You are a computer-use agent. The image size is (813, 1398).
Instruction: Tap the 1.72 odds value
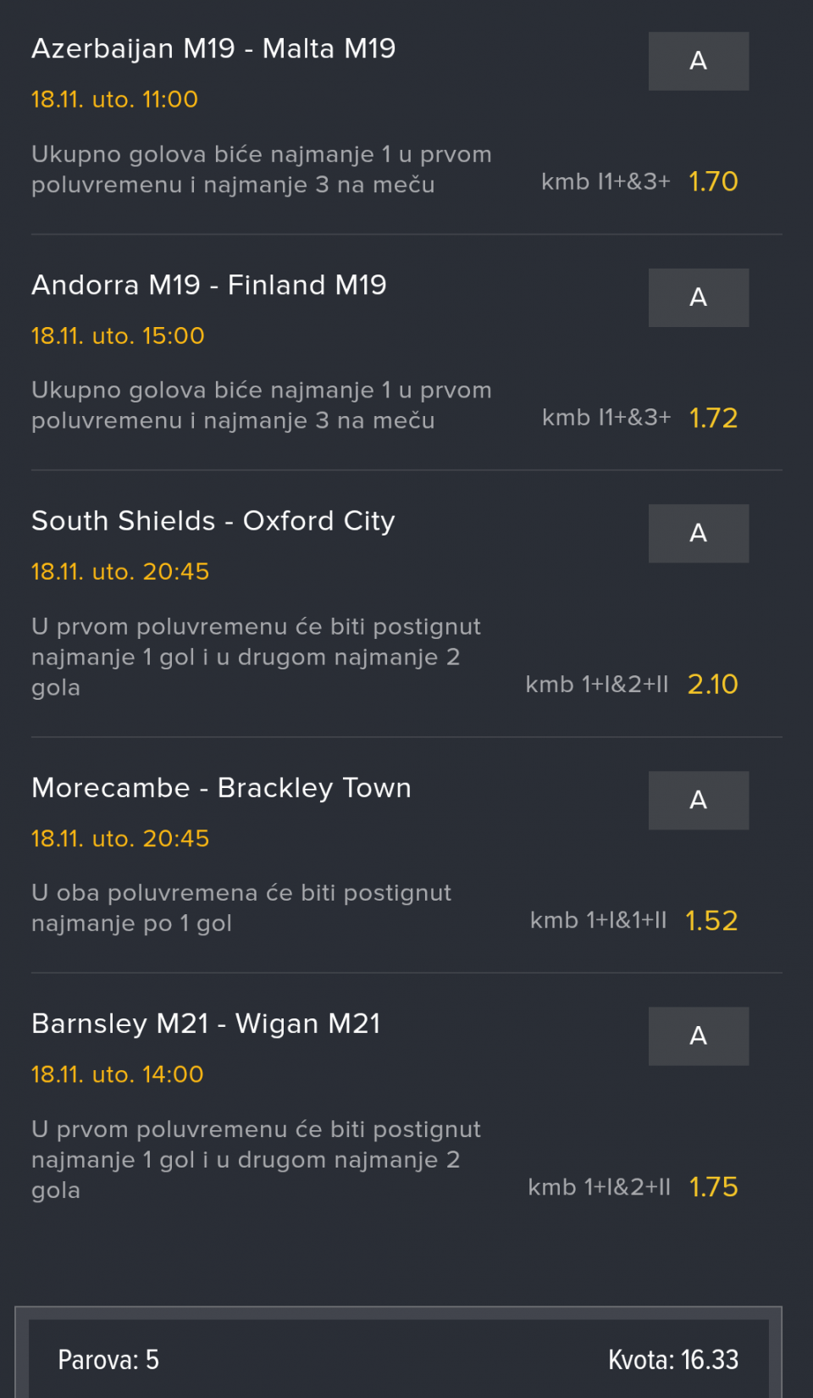[713, 418]
